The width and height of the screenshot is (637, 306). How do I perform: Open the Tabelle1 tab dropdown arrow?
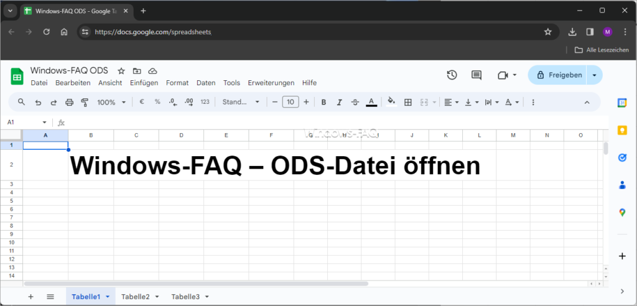coord(108,297)
